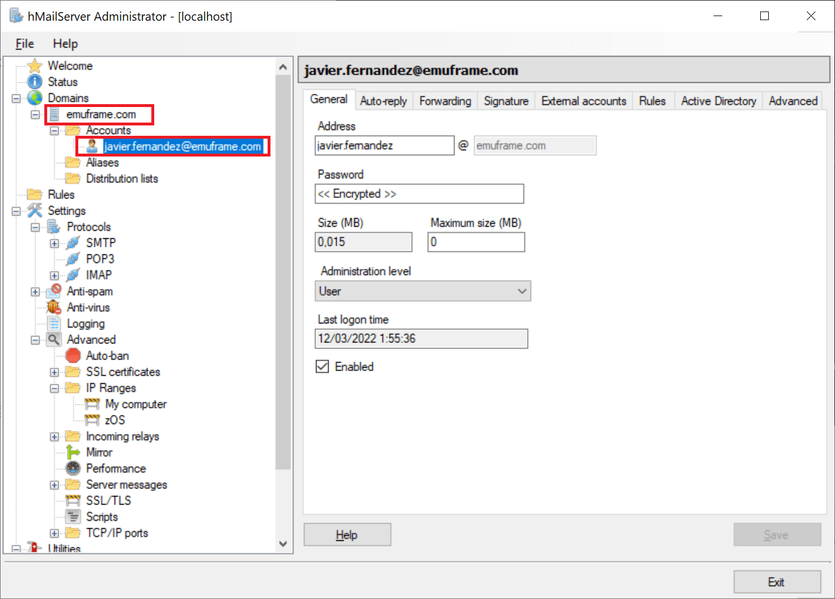
Task: Collapse the IP Ranges node
Action: point(54,388)
